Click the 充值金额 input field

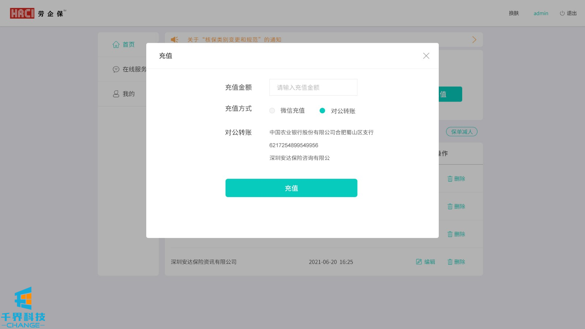[x=313, y=87]
